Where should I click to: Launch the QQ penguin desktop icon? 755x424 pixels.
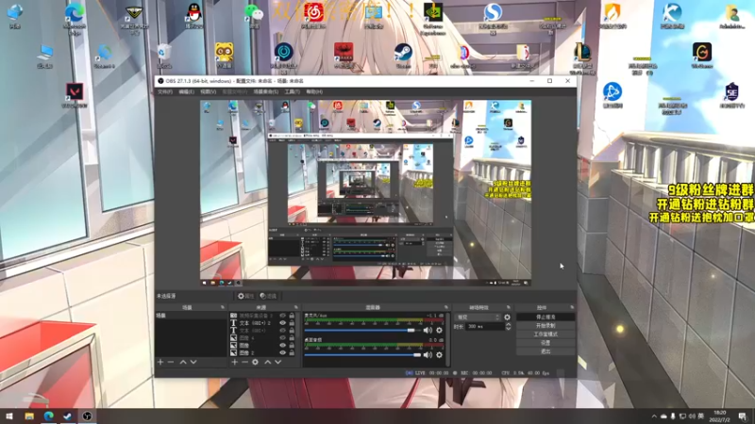coord(193,16)
